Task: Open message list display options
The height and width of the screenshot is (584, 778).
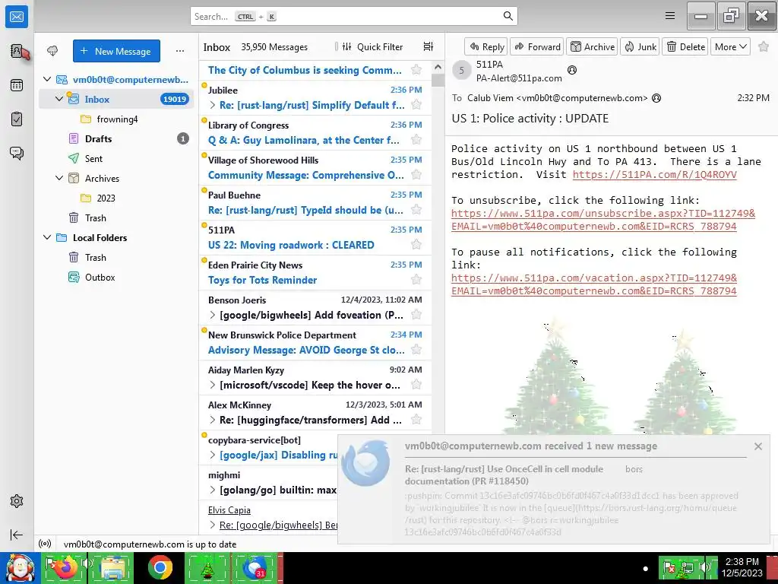Action: pyautogui.click(x=429, y=46)
